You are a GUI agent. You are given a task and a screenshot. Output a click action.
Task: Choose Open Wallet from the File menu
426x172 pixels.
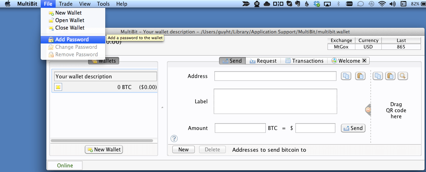click(73, 20)
